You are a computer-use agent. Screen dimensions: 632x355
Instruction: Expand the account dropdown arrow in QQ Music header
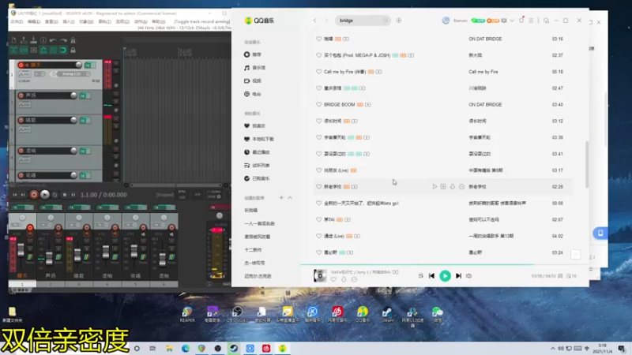click(x=512, y=21)
